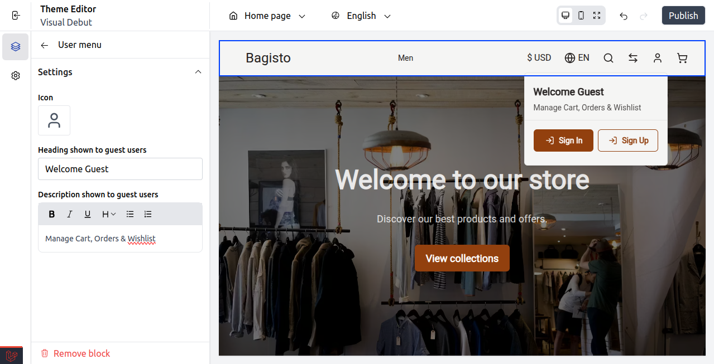Click the View collections button
The width and height of the screenshot is (714, 364).
coord(462,258)
